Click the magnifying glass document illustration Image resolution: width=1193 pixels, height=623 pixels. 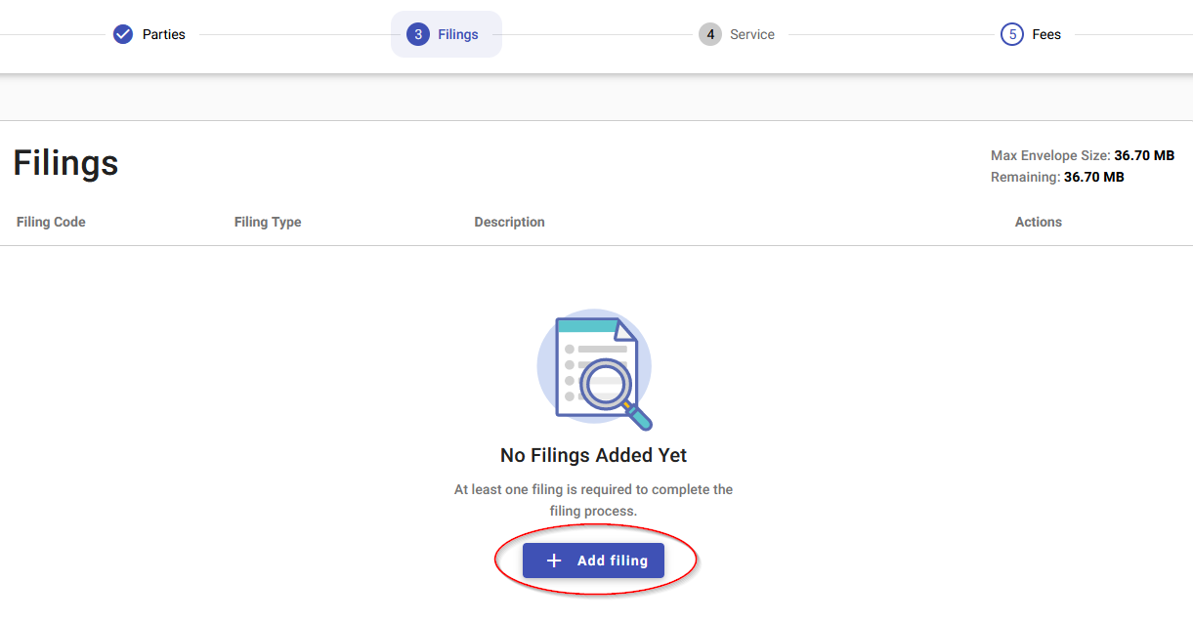coord(594,369)
